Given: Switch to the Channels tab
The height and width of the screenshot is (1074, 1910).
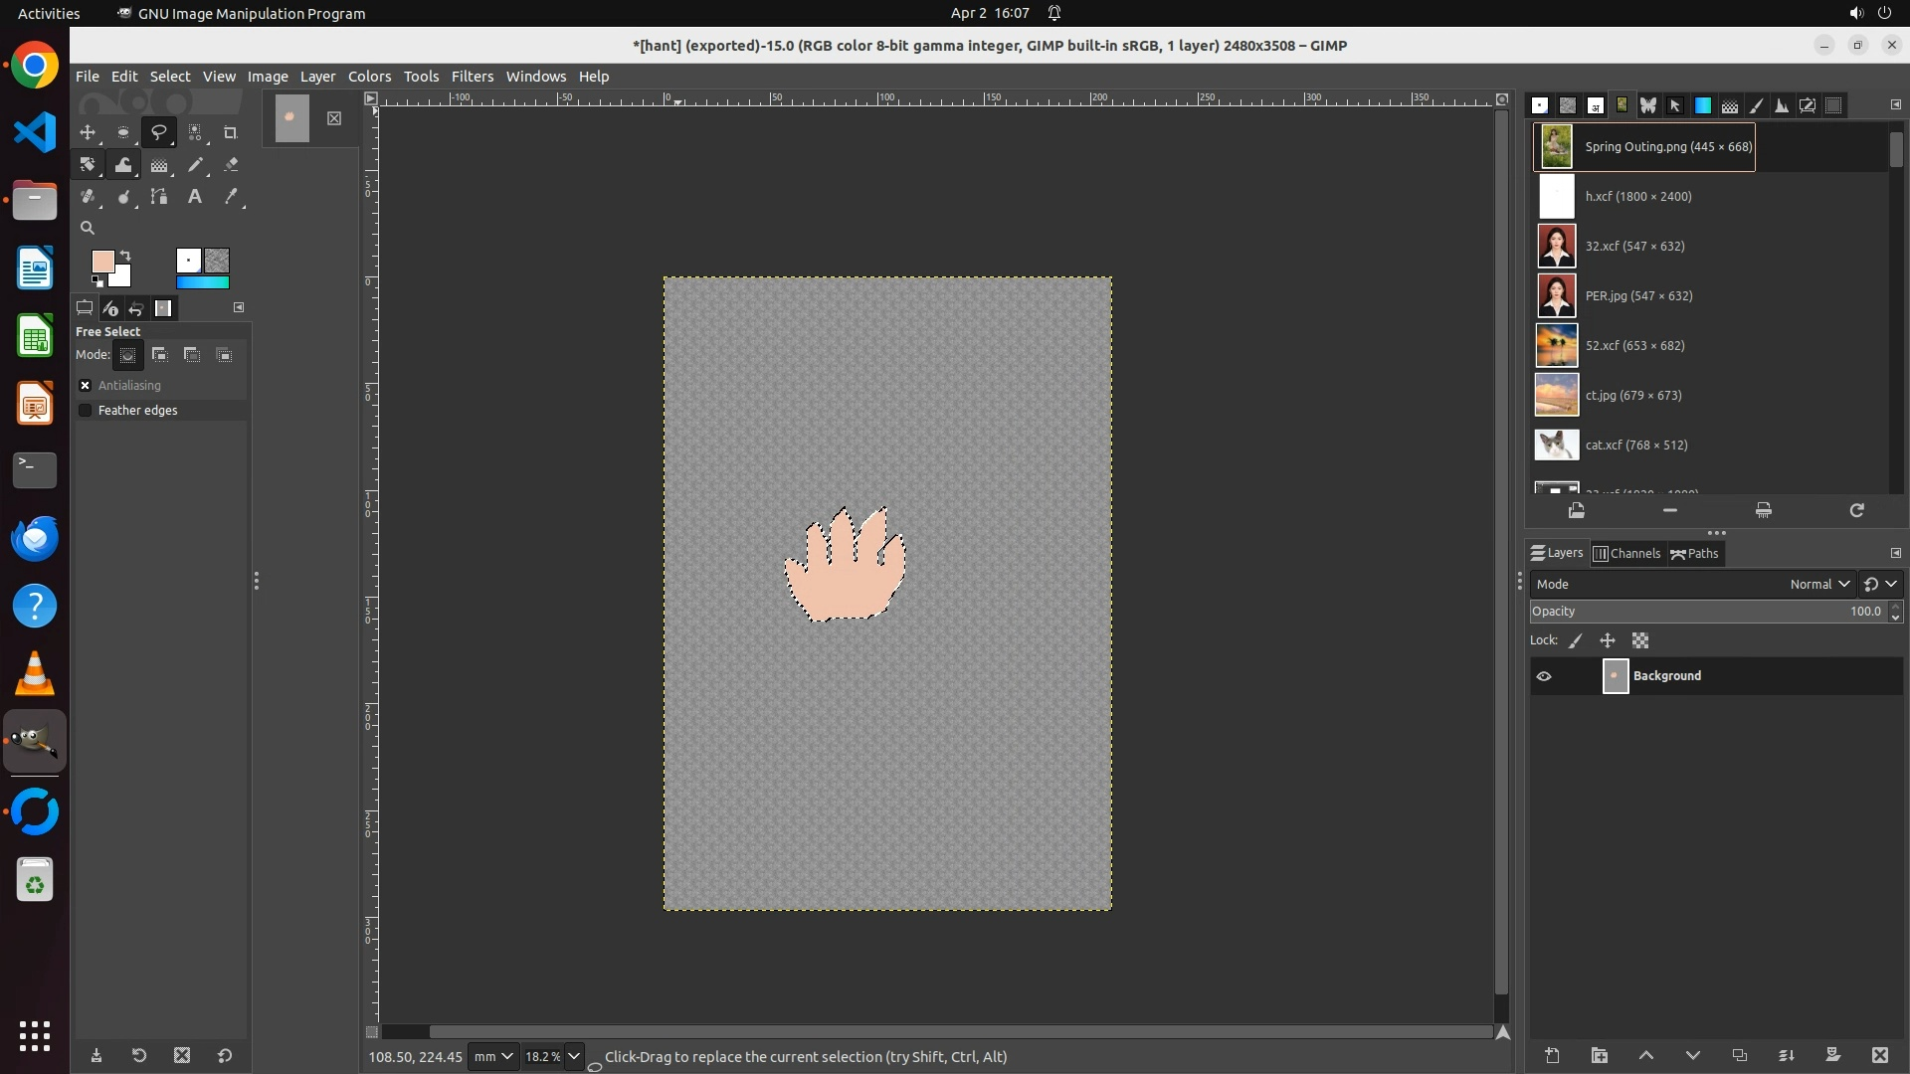Looking at the screenshot, I should [1626, 554].
